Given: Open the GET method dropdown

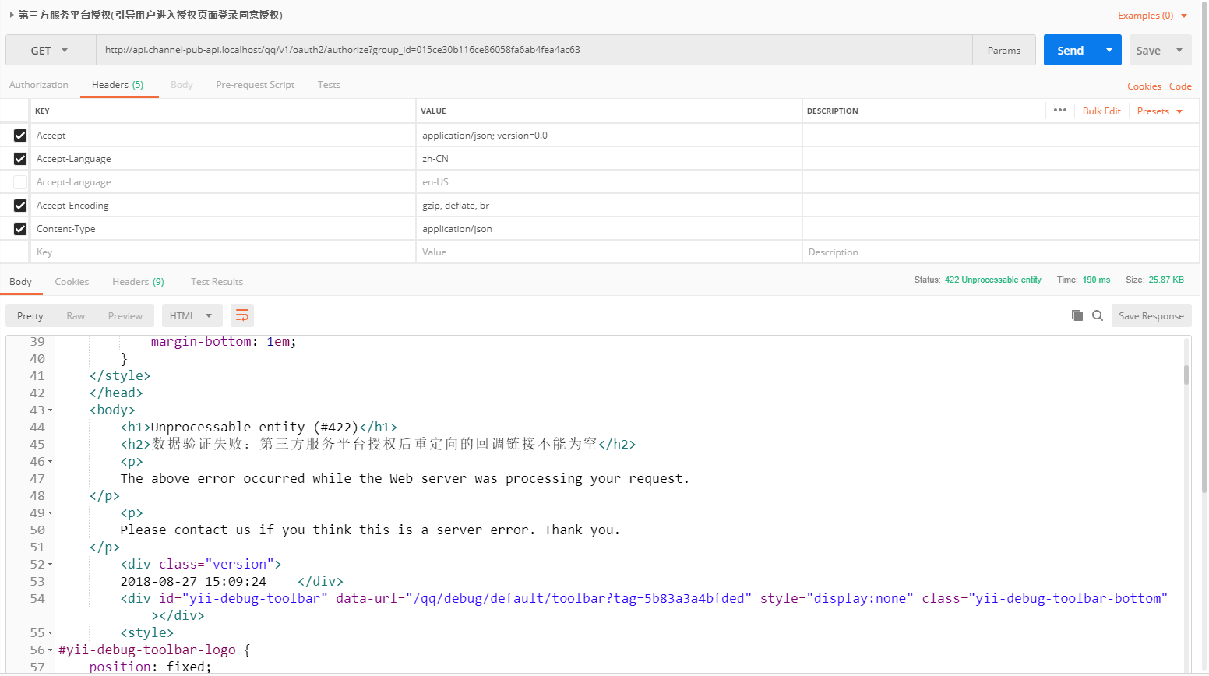Looking at the screenshot, I should click(50, 51).
